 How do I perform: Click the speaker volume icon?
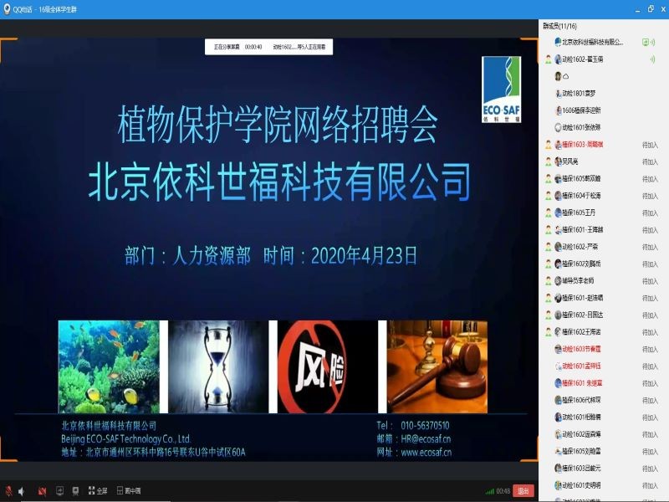click(22, 491)
